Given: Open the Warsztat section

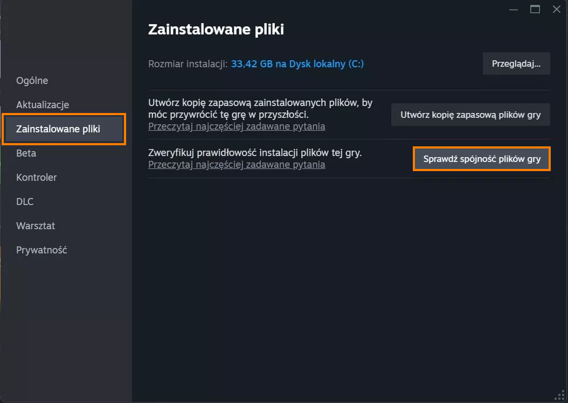Looking at the screenshot, I should pyautogui.click(x=36, y=226).
